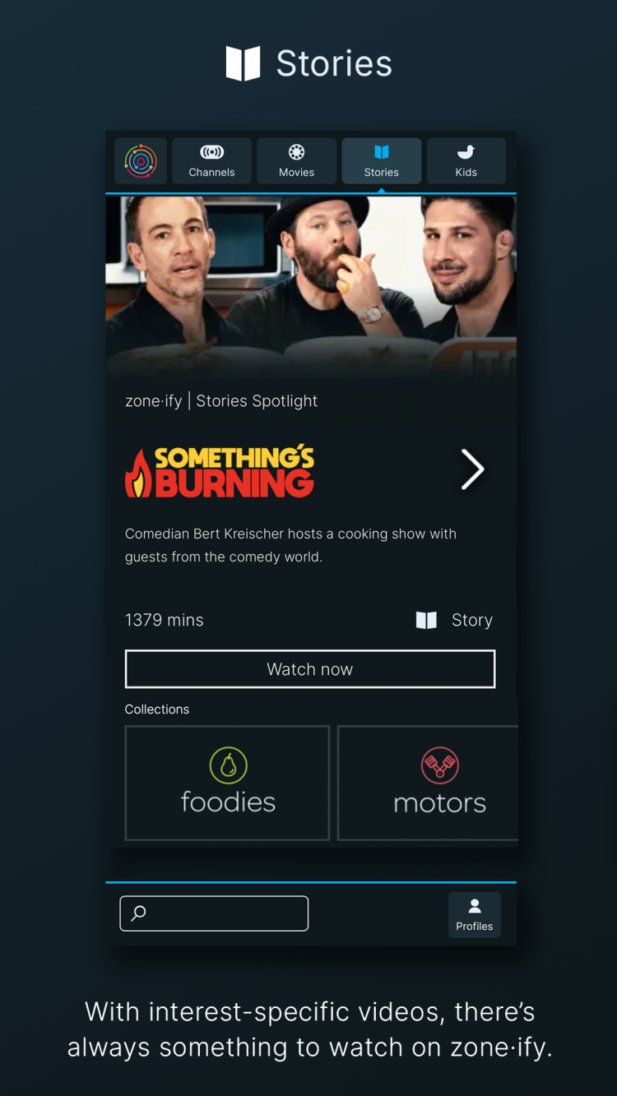Advance spotlight with the right chevron arrow
The image size is (617, 1096).
(472, 469)
